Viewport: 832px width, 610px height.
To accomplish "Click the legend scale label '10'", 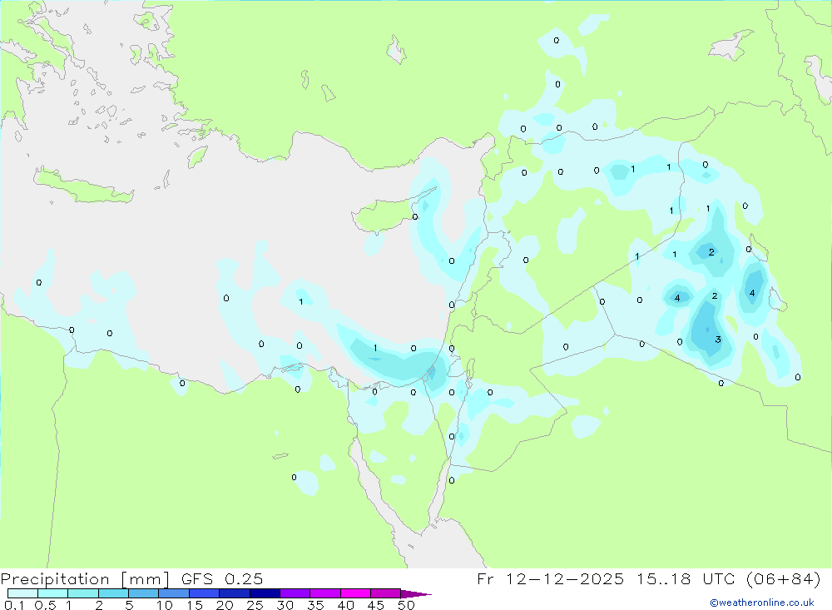I will click(x=165, y=605).
